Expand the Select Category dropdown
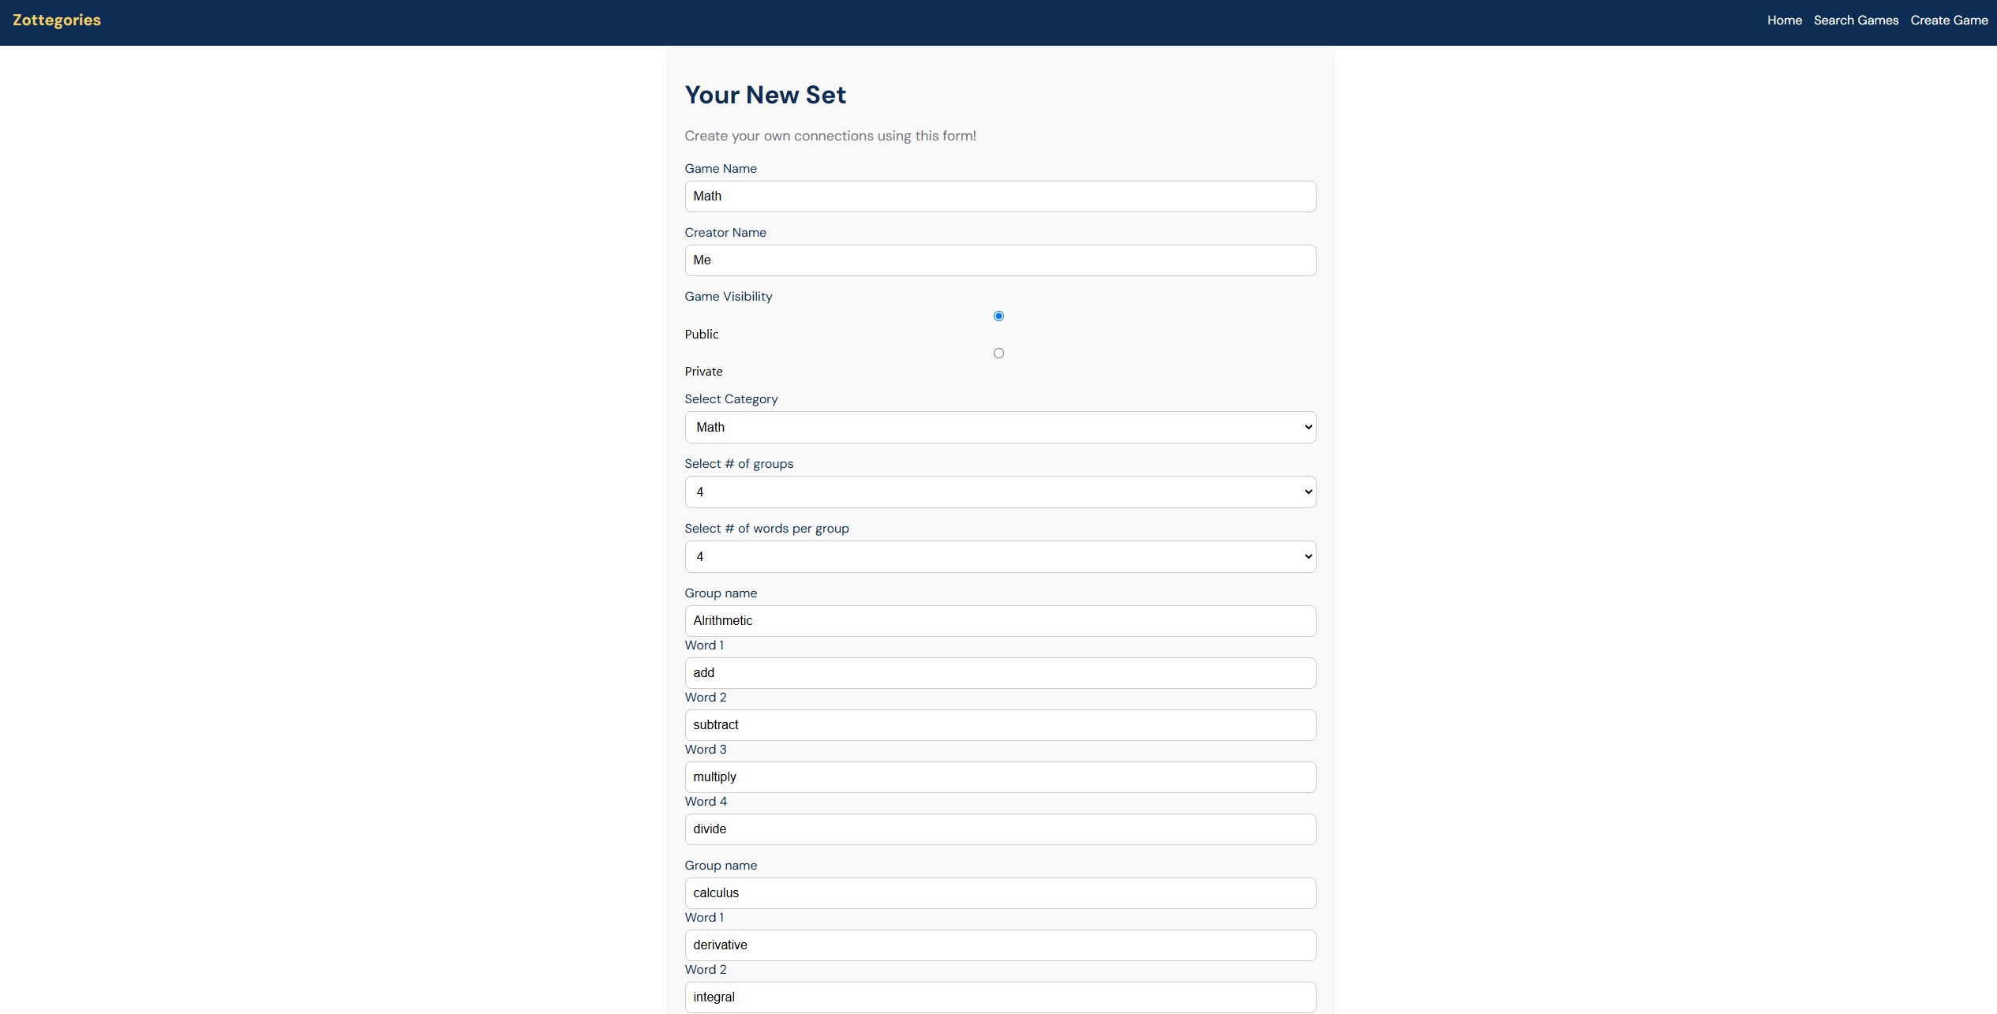This screenshot has width=1997, height=1014. click(x=1000, y=428)
